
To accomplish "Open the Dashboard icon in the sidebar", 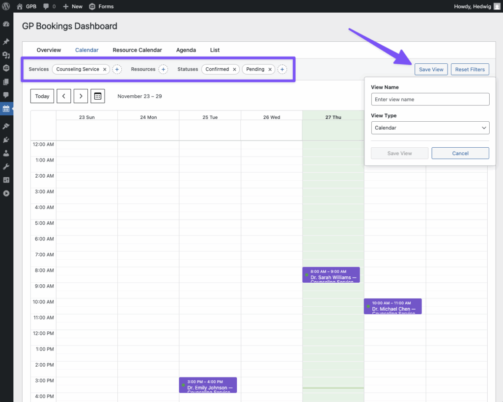I will [x=6, y=24].
